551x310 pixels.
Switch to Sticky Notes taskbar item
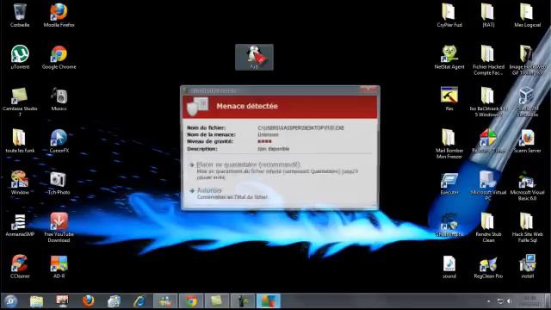point(217,301)
